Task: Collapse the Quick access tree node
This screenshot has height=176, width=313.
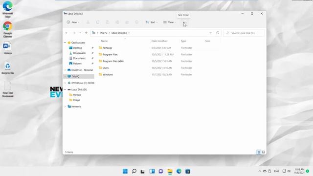Action: [65, 43]
